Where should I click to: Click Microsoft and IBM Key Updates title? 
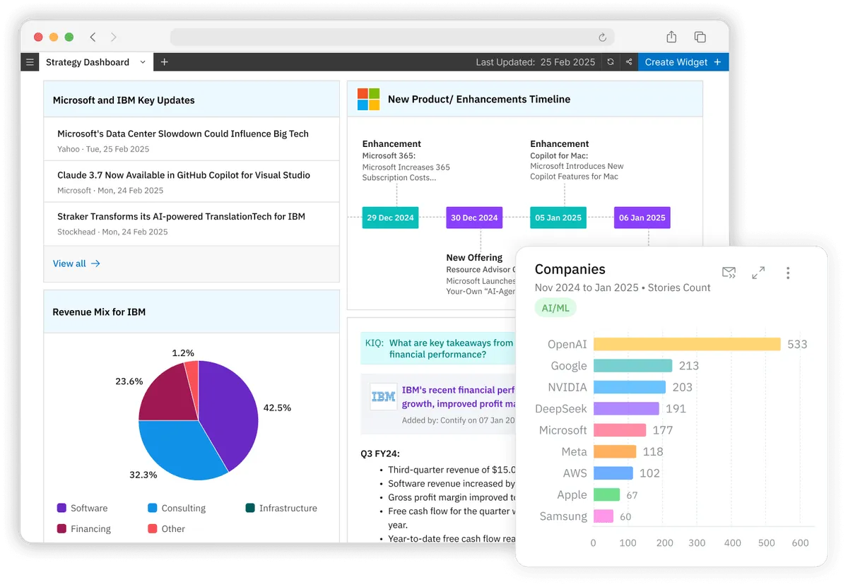[124, 100]
